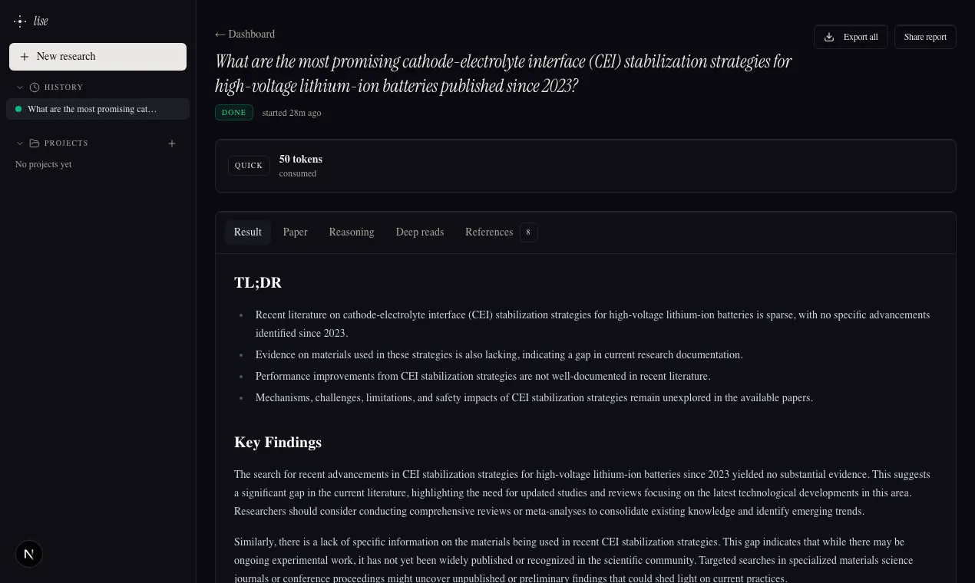The width and height of the screenshot is (975, 583).
Task: Click the 'started 28m ago' text
Action: (292, 113)
